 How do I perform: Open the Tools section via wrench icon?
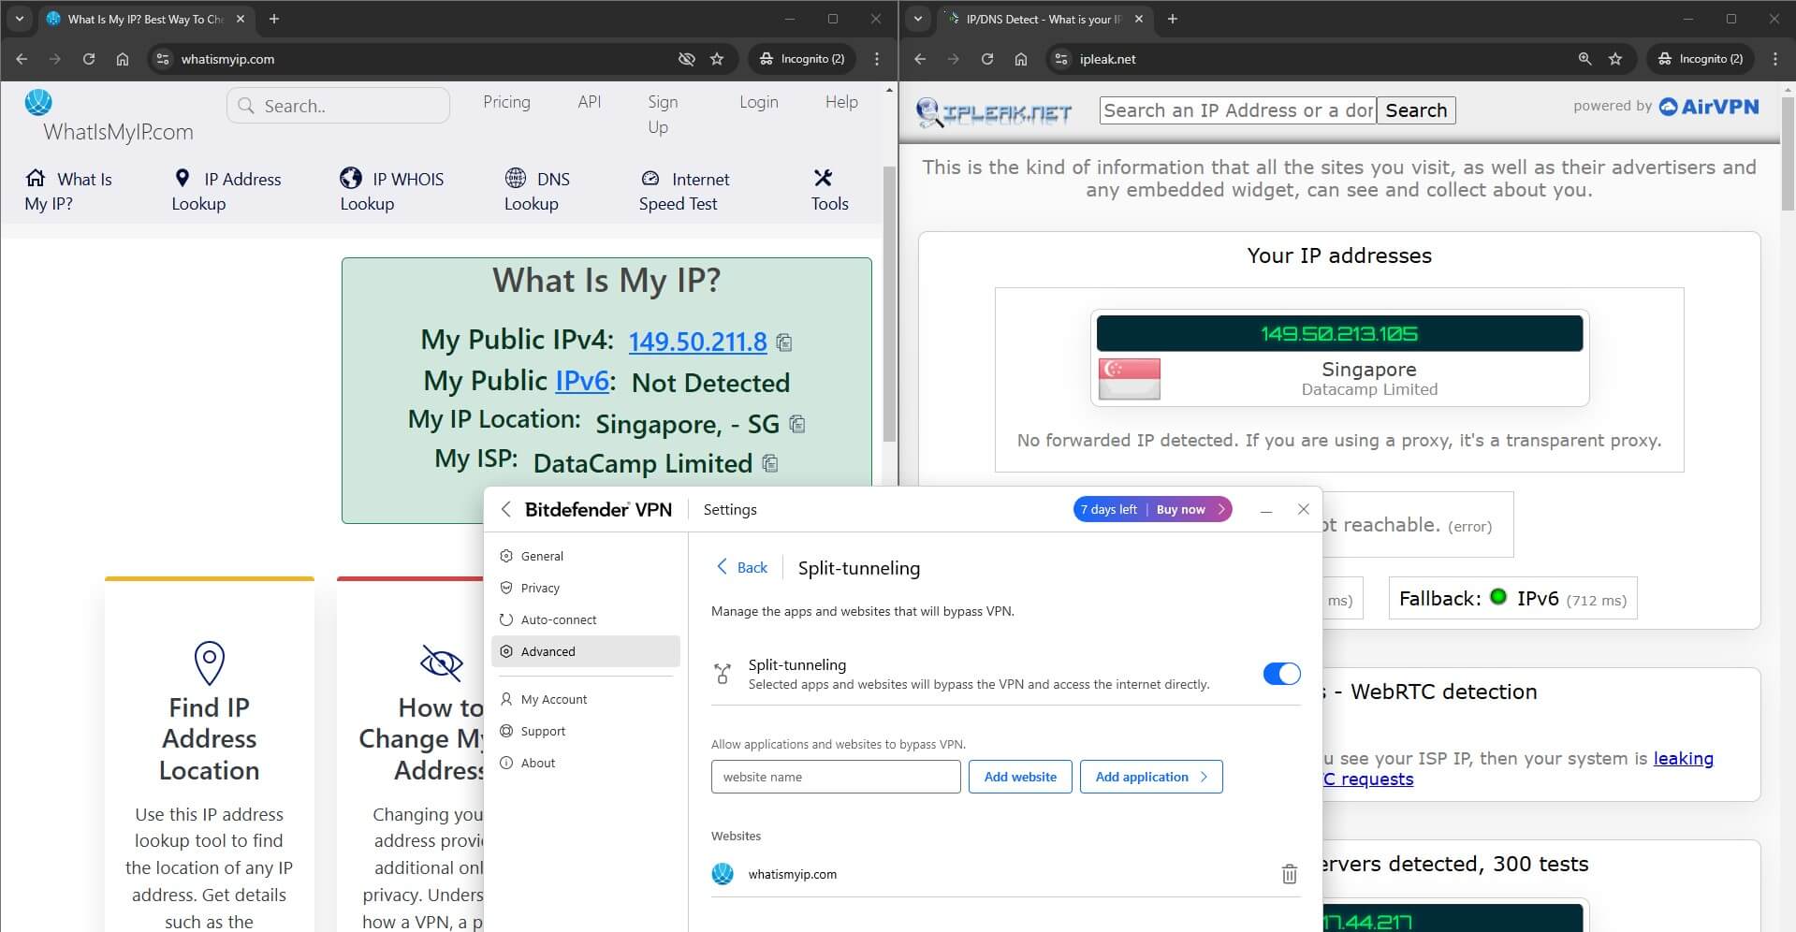tap(824, 178)
